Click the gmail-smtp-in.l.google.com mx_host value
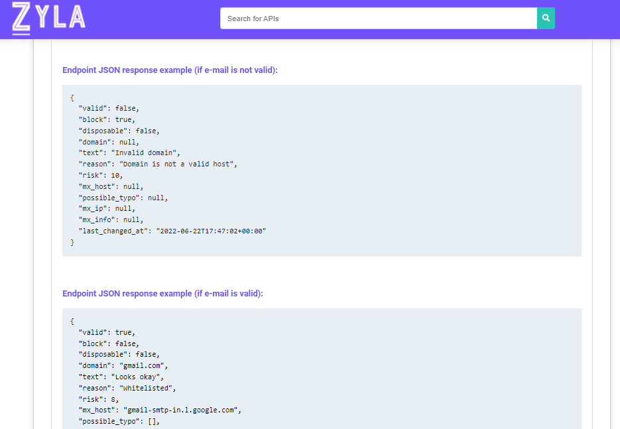This screenshot has height=429, width=620. [182, 410]
